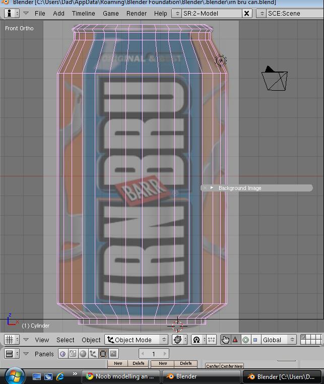The height and width of the screenshot is (384, 324).
Task: Open the viewport draw type cube selector
Action: 179,340
